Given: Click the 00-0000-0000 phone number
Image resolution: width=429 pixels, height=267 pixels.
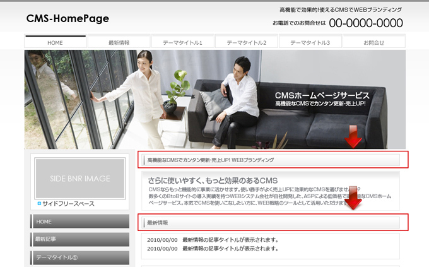Looking at the screenshot, I should [x=365, y=23].
